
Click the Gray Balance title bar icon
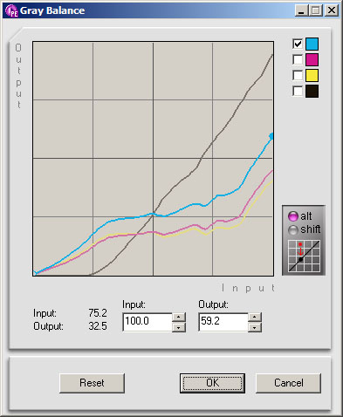[x=11, y=10]
